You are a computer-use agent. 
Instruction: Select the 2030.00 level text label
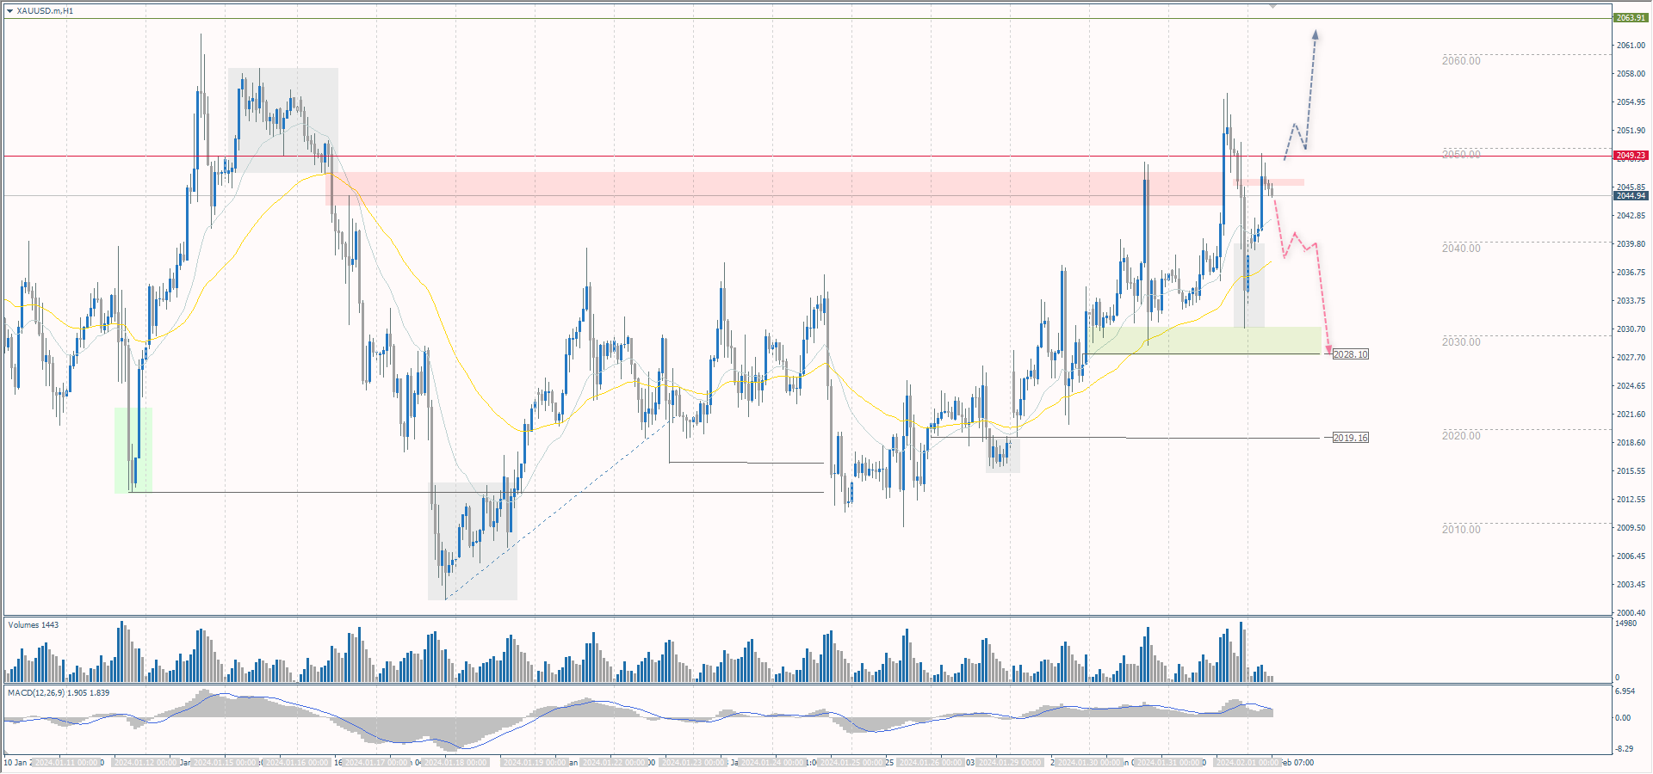point(1461,342)
